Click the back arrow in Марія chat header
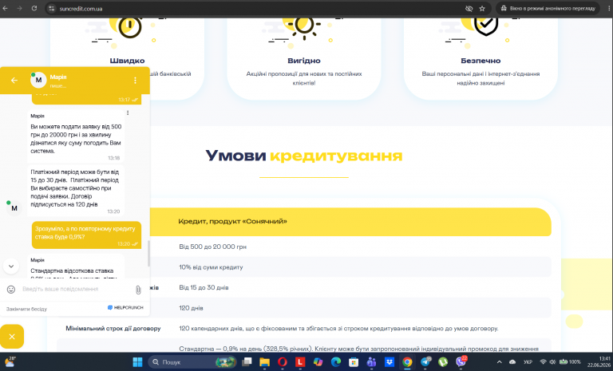Image resolution: width=613 pixels, height=371 pixels. pos(14,80)
